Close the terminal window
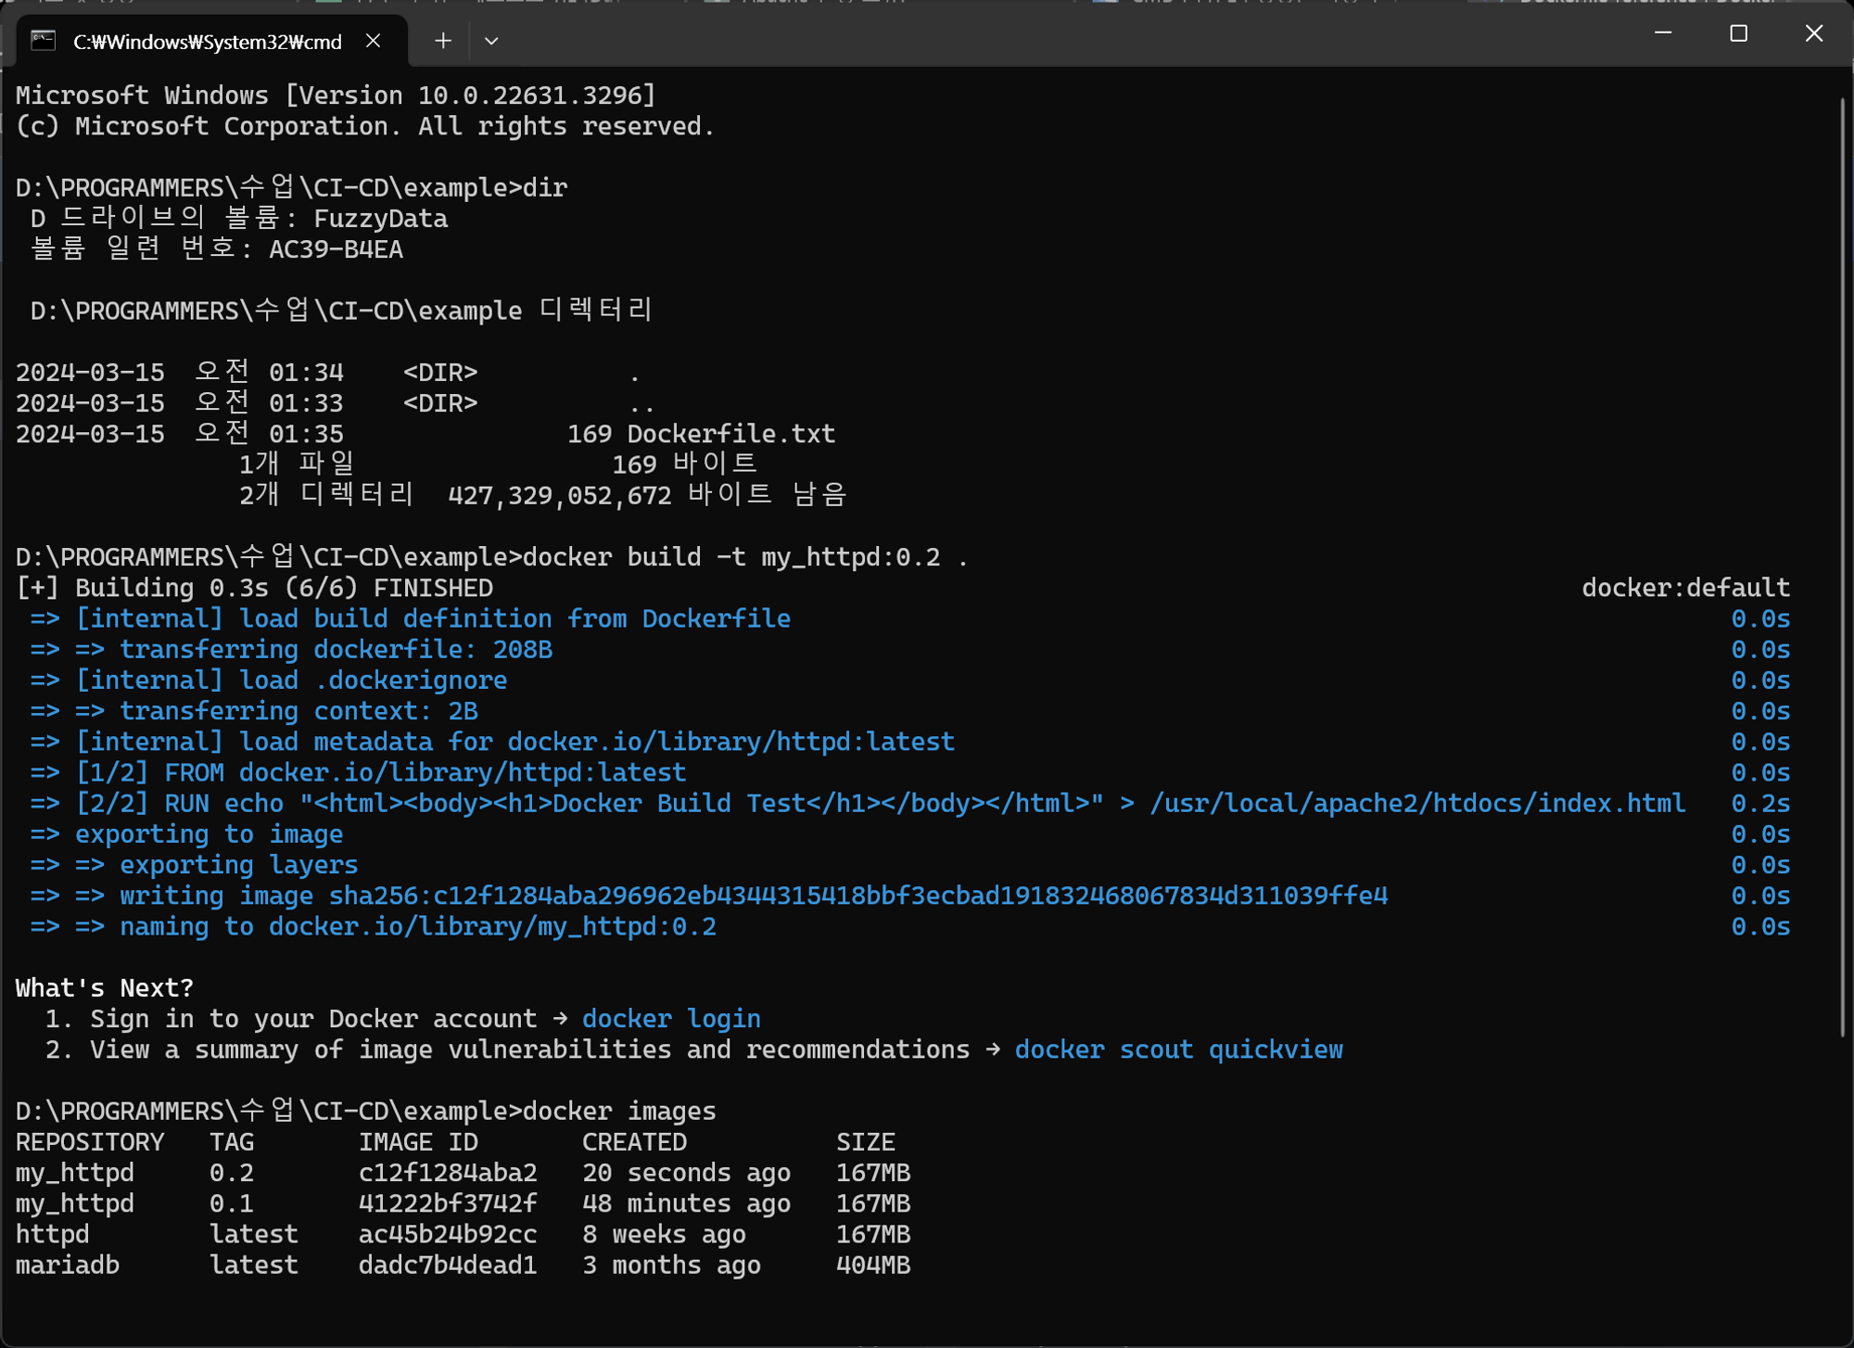Image resolution: width=1854 pixels, height=1348 pixels. [1814, 33]
